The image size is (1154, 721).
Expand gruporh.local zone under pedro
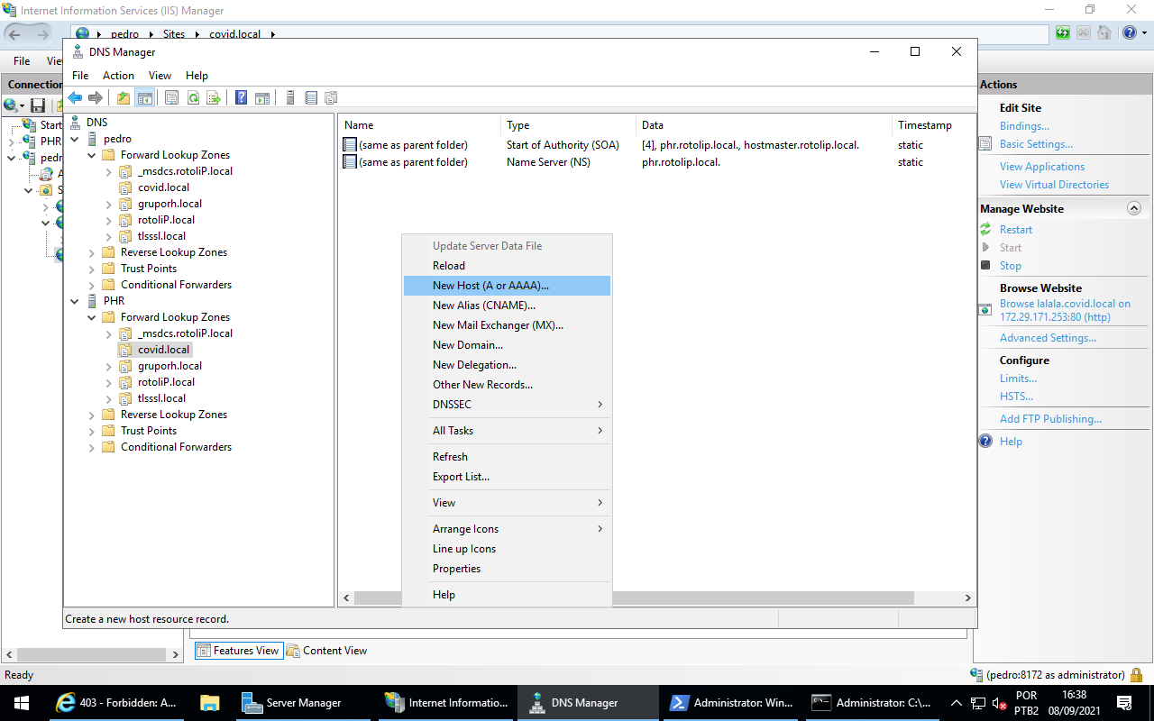(108, 204)
